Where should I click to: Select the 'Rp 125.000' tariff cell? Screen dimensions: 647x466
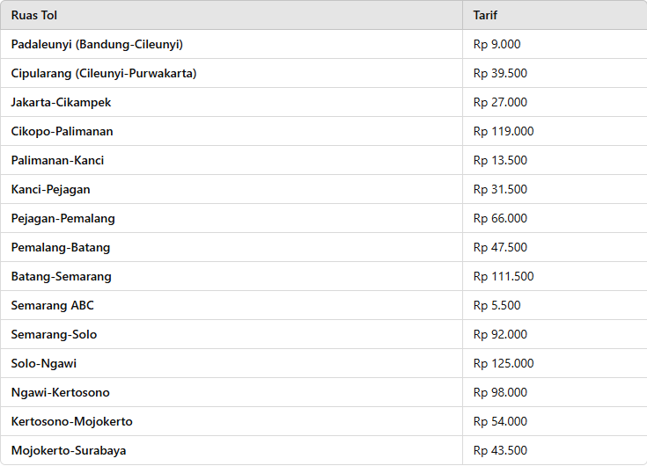(555, 363)
